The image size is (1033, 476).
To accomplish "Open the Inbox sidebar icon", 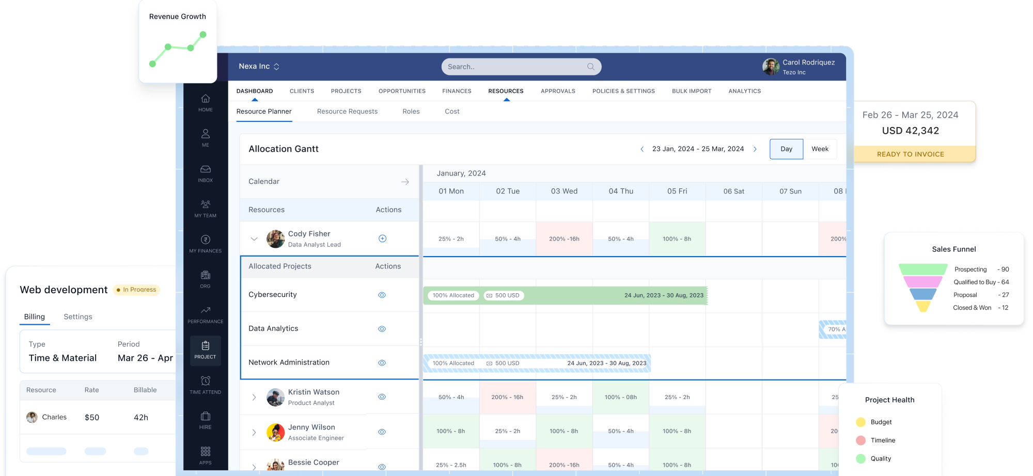I will pyautogui.click(x=205, y=173).
